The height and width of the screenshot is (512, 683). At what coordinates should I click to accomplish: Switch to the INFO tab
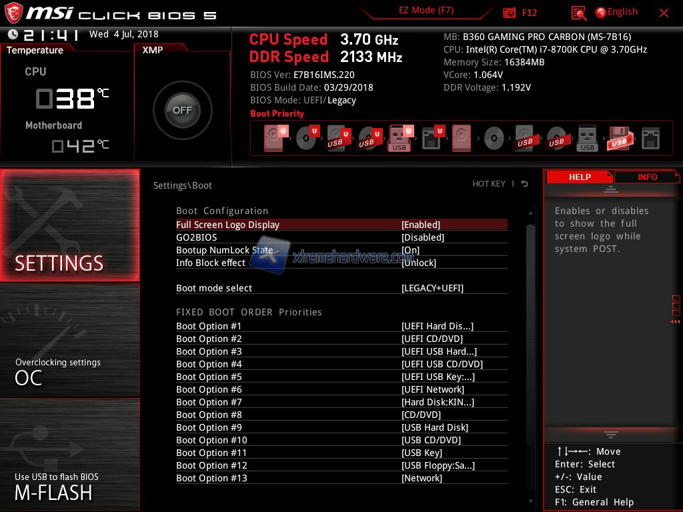point(647,177)
